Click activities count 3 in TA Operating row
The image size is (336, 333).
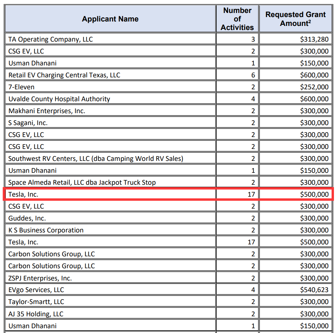237,39
